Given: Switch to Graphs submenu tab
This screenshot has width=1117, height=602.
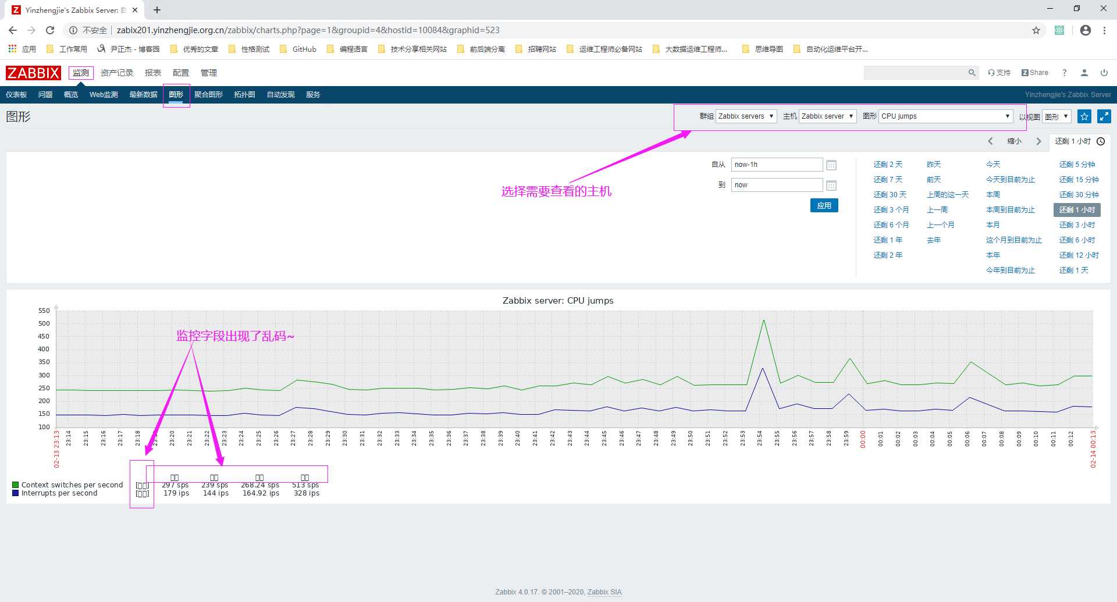Looking at the screenshot, I should pos(176,95).
